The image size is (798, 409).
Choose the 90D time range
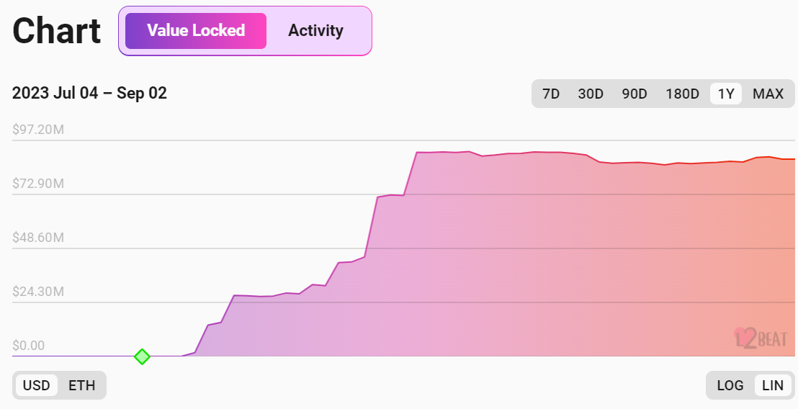pyautogui.click(x=634, y=94)
